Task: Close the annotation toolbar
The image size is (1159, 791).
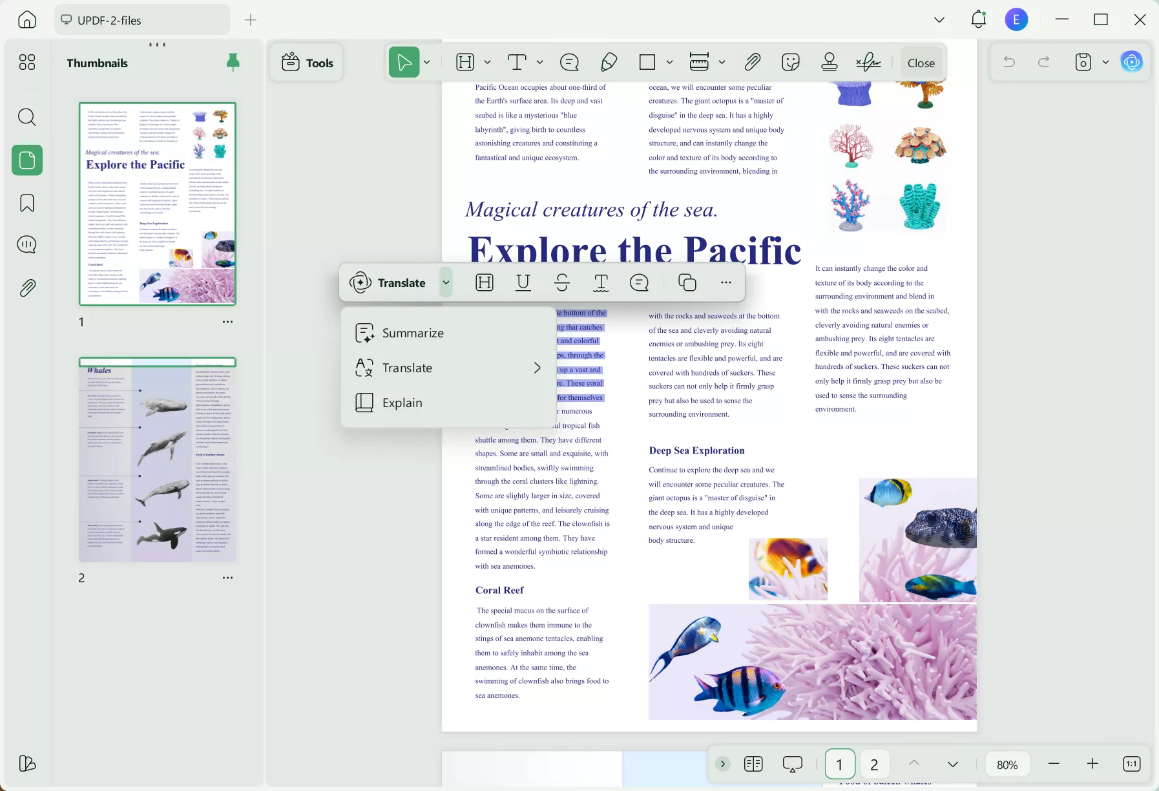Action: pos(920,62)
